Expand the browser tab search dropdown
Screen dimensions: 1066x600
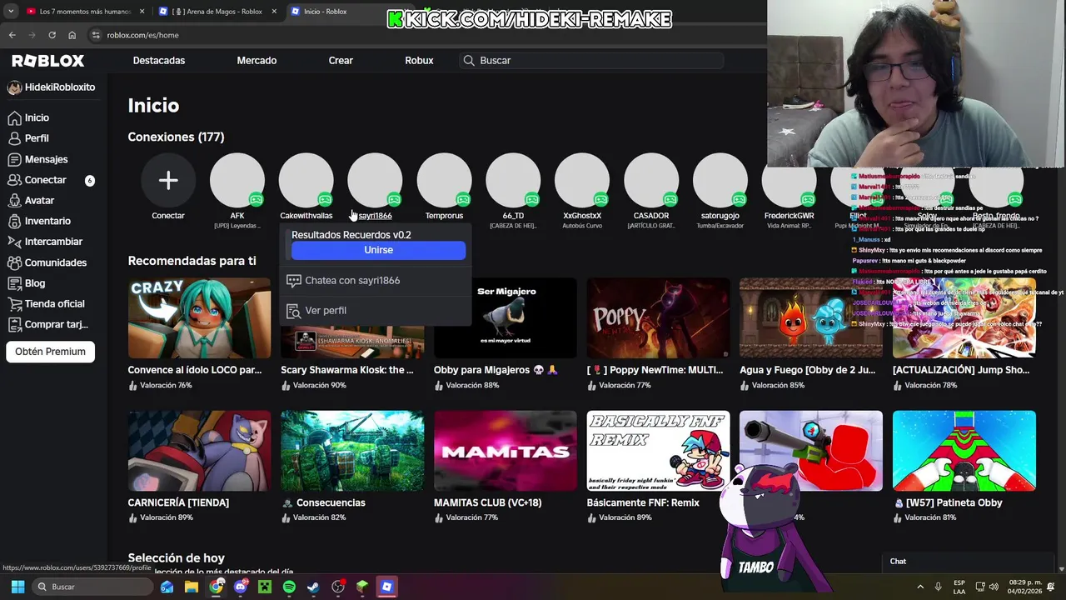pyautogui.click(x=11, y=12)
